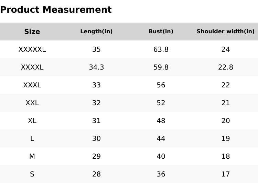Select the bust value 56
258x183 pixels.
161,85
